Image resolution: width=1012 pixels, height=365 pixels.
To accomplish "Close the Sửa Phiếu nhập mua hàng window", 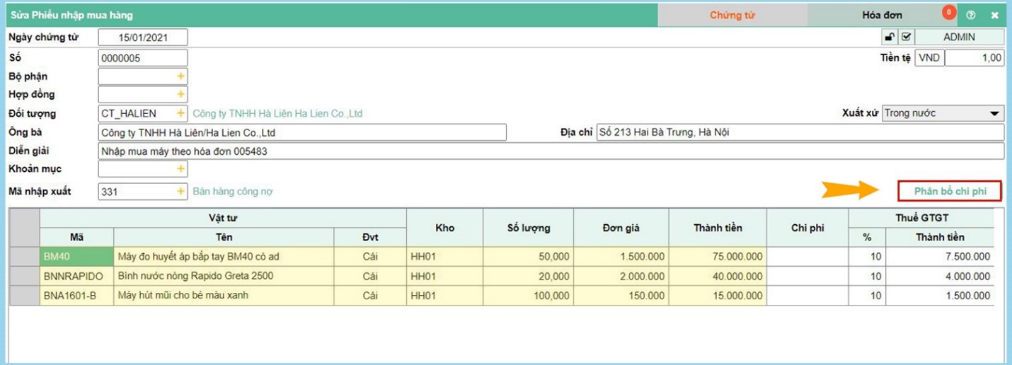I will click(994, 15).
